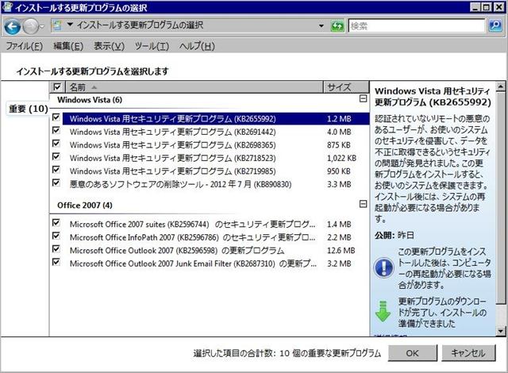Viewport: 508px width, 373px height.
Task: Open the ツール(T) menu
Action: pos(152,46)
